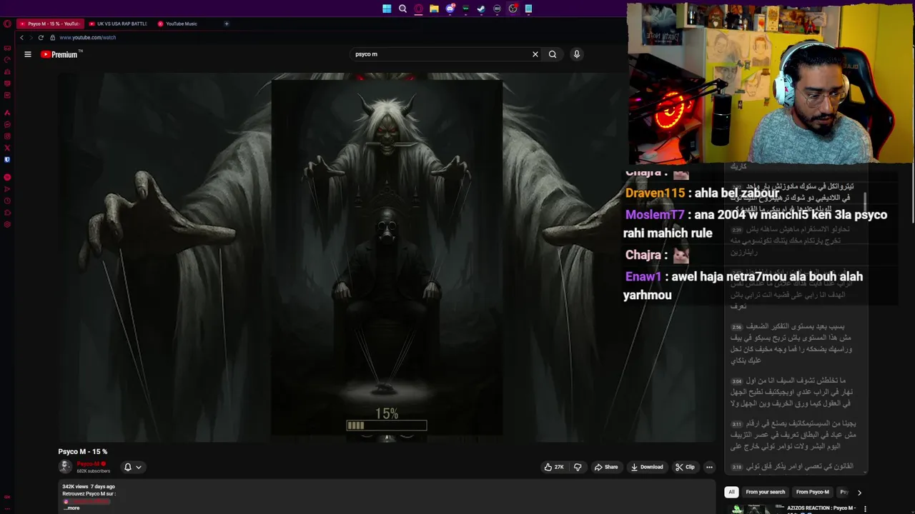Share the Psyco M video

click(x=606, y=467)
